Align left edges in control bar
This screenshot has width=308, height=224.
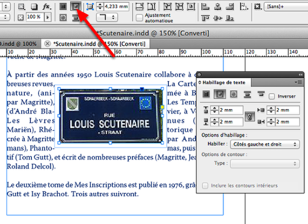(x=205, y=7)
